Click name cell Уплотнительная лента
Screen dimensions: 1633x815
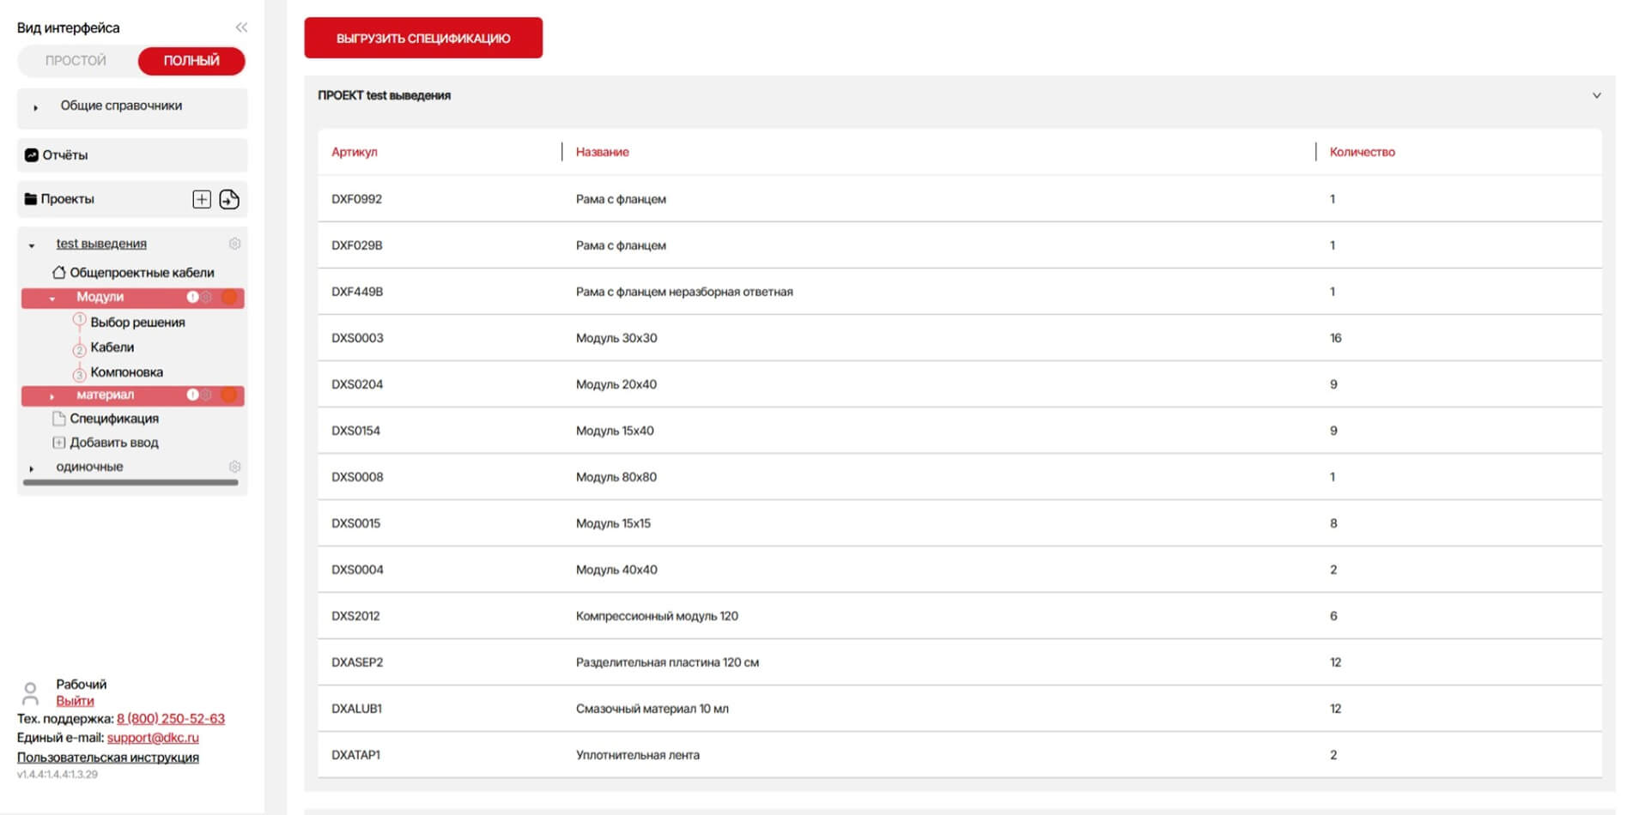click(x=638, y=755)
